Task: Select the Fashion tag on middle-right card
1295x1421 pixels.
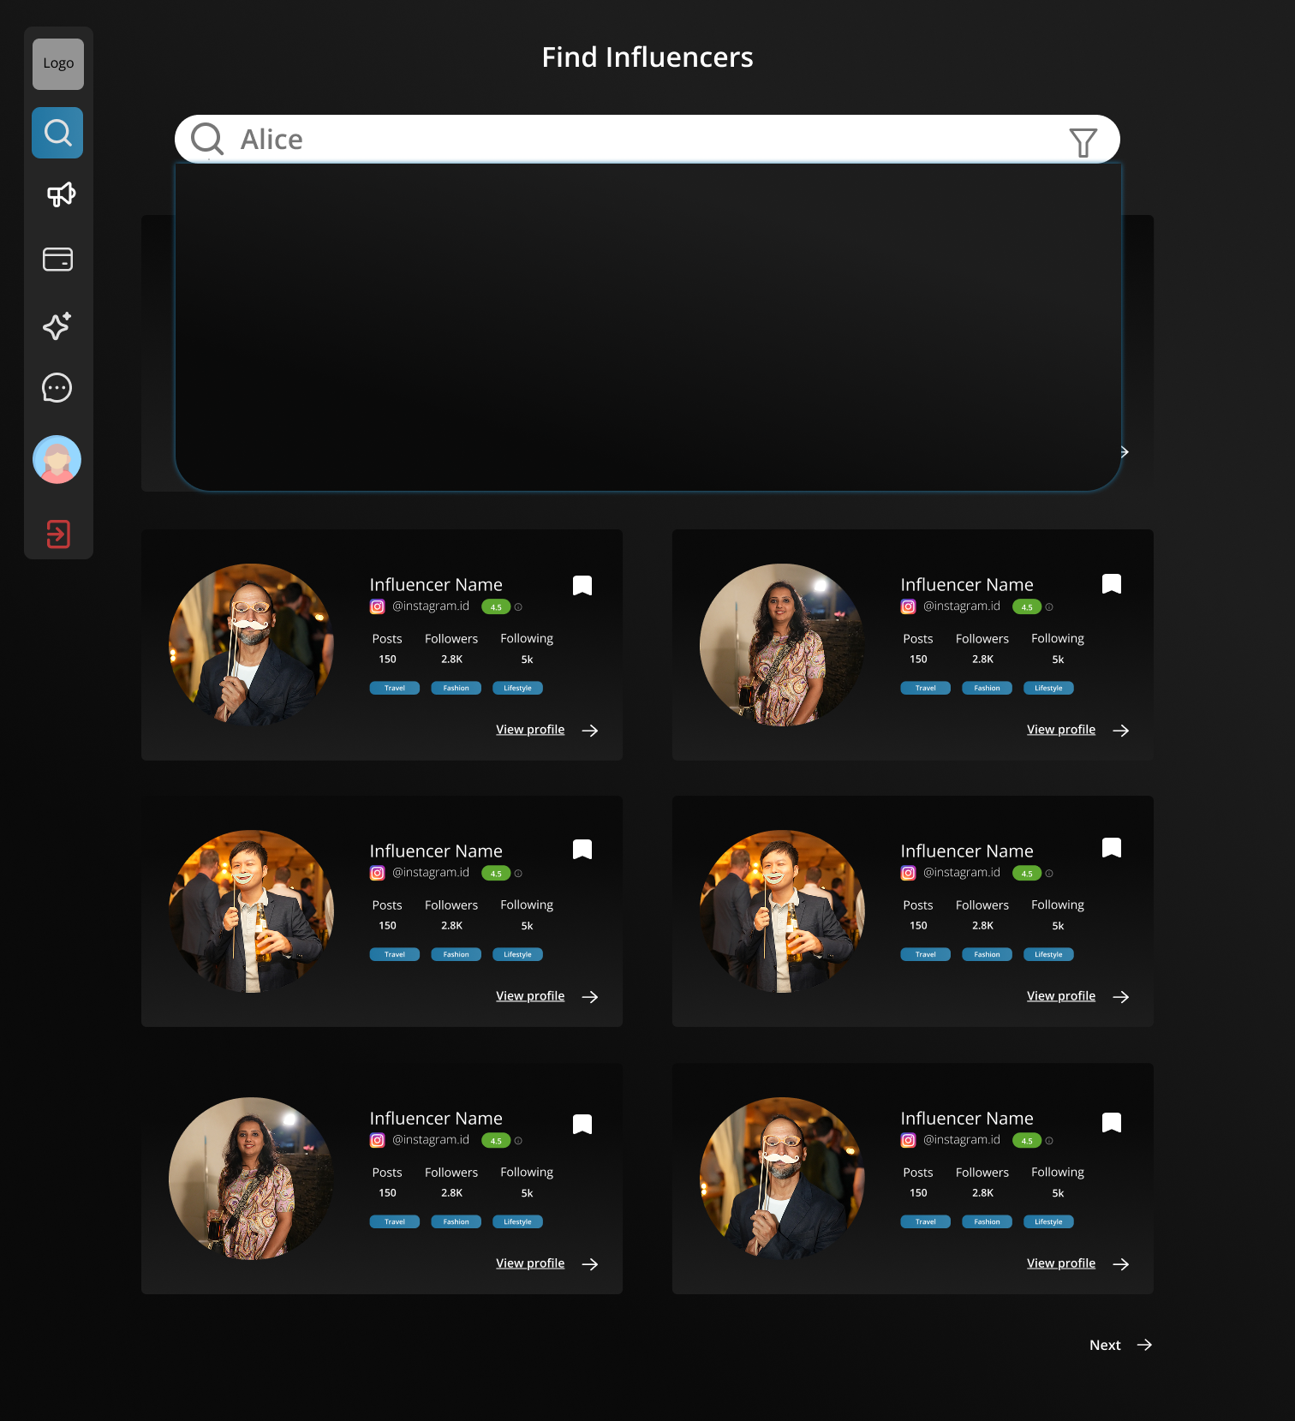Action: coord(988,954)
